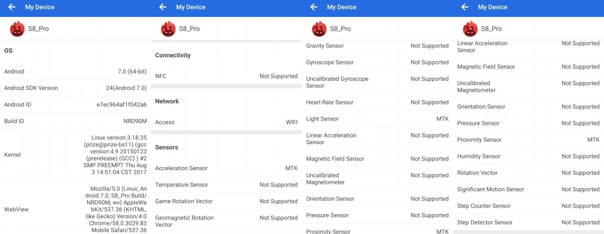Select the Kernel row label
The image size is (604, 234).
point(12,155)
